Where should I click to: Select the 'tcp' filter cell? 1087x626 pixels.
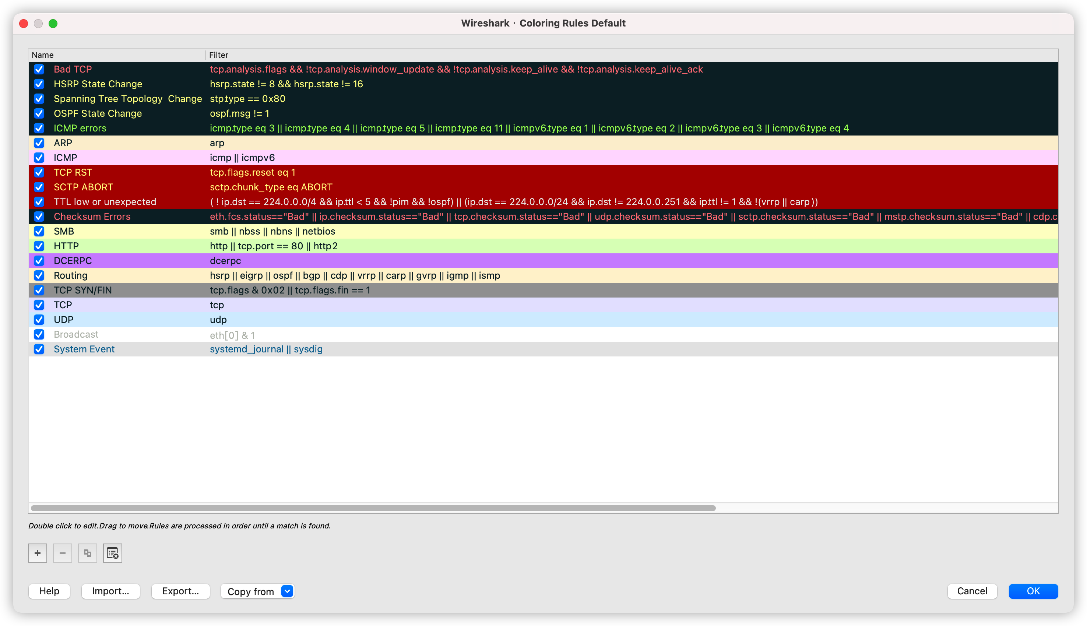(217, 305)
